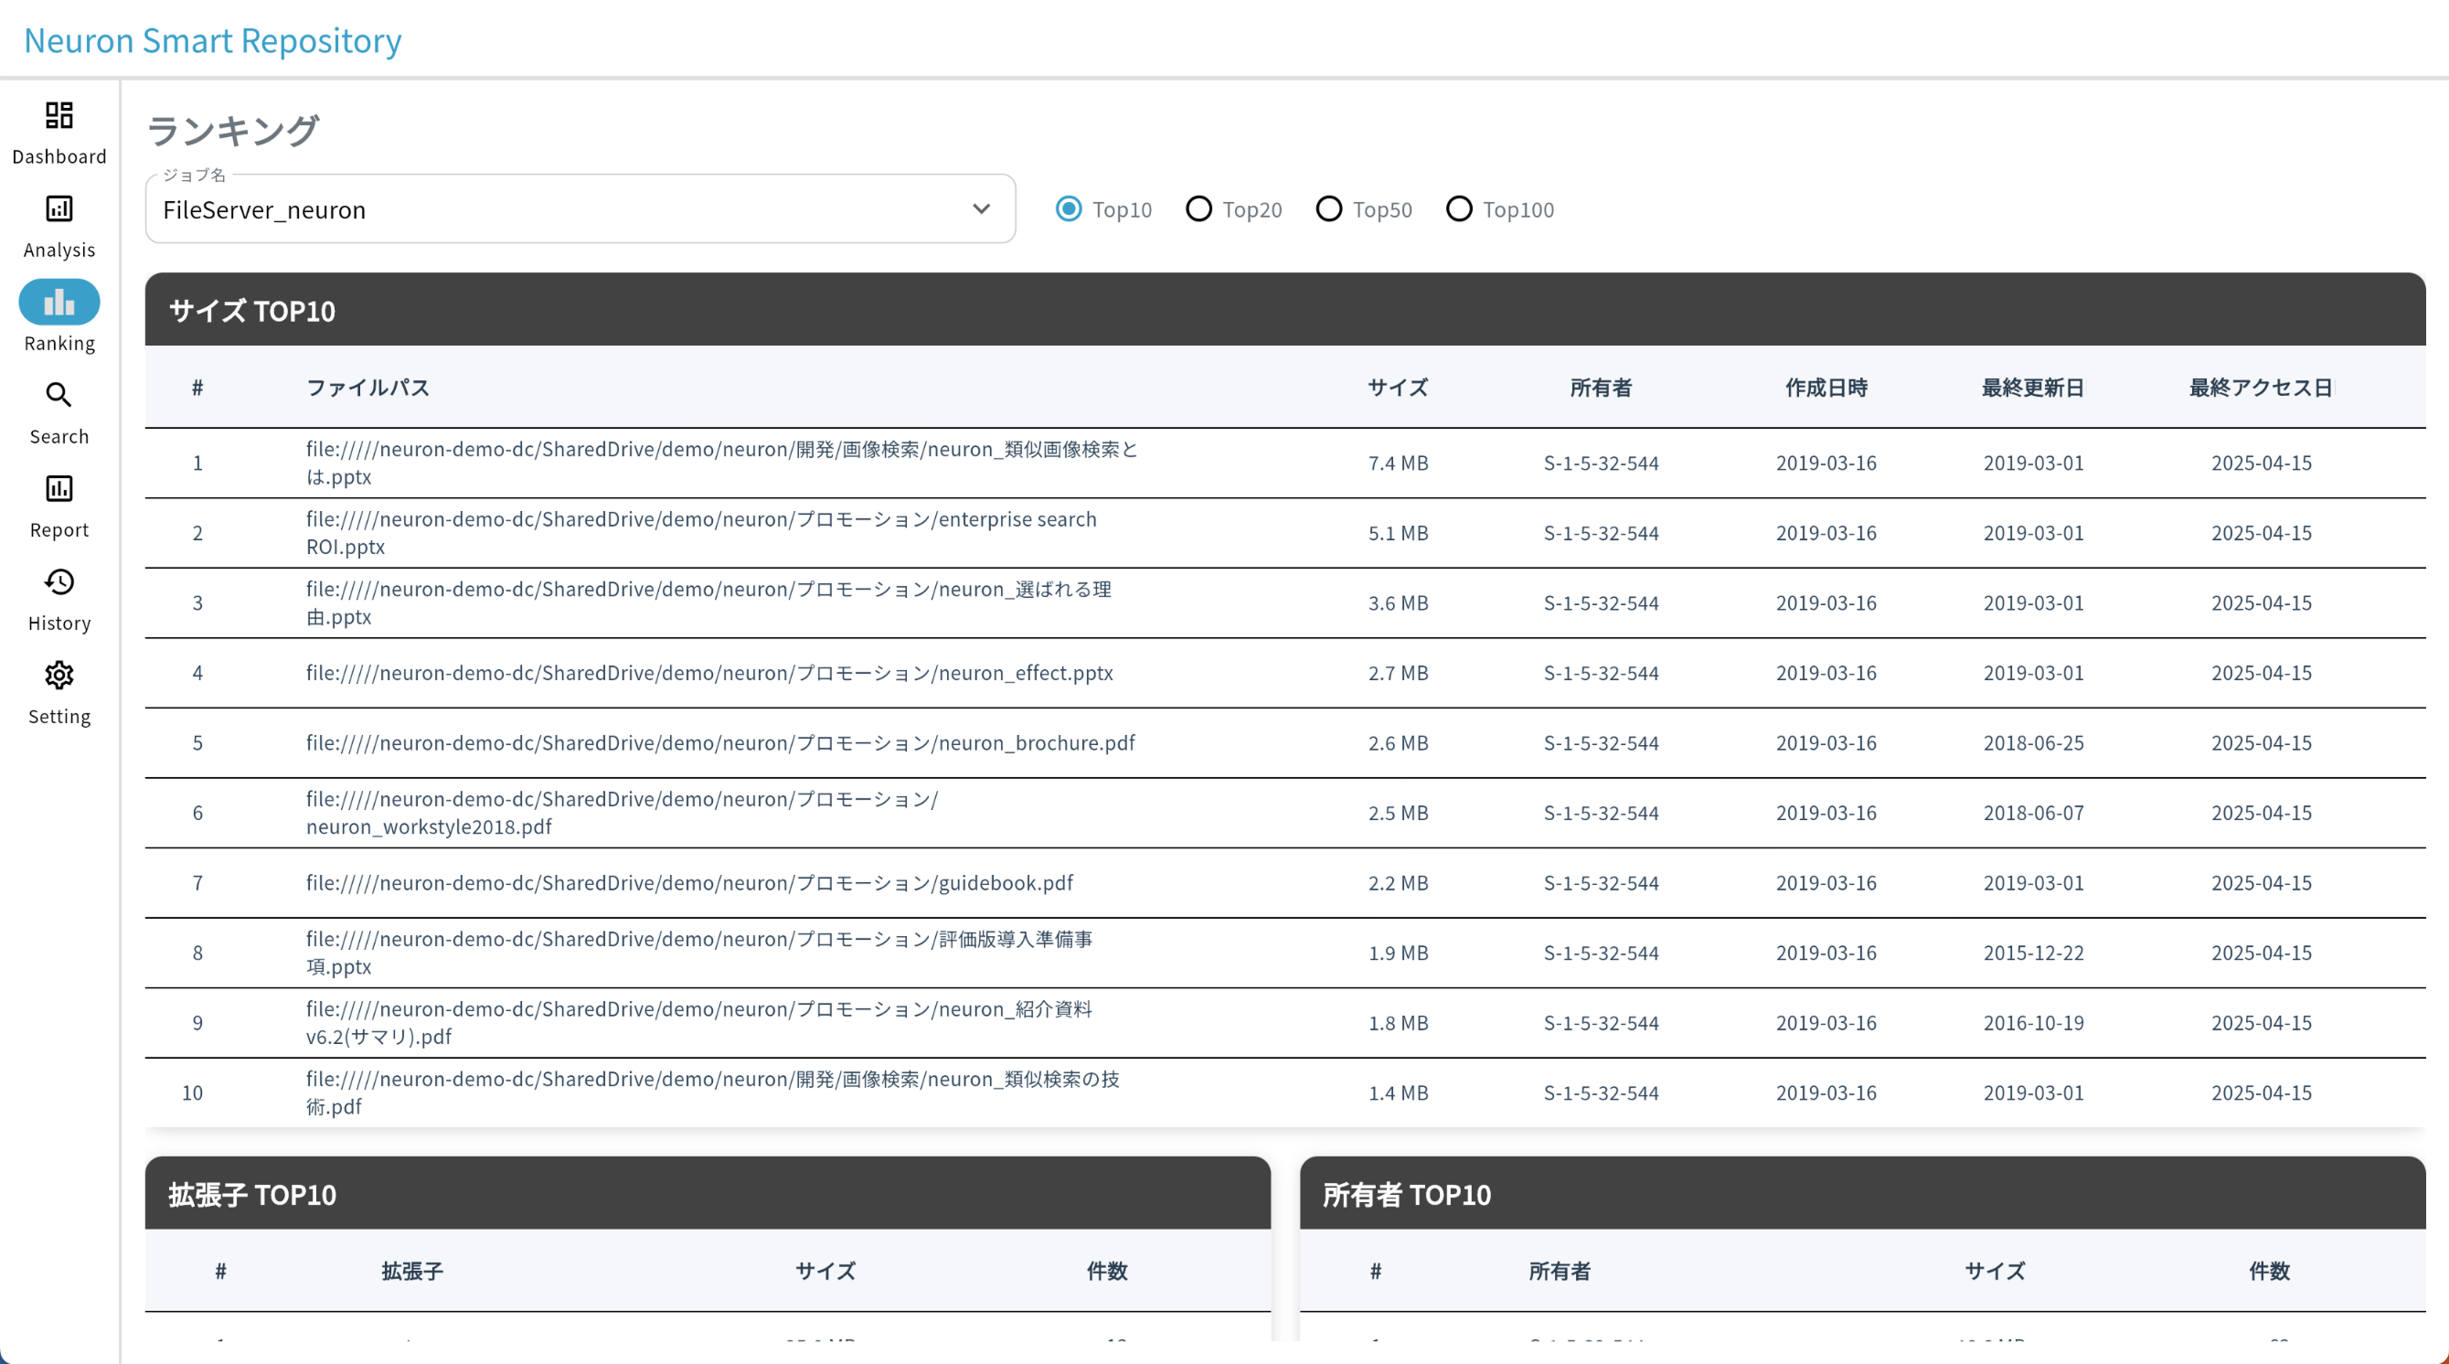Screen dimensions: 2449x1364
Task: Select the Top20 radio button
Action: tap(1198, 209)
